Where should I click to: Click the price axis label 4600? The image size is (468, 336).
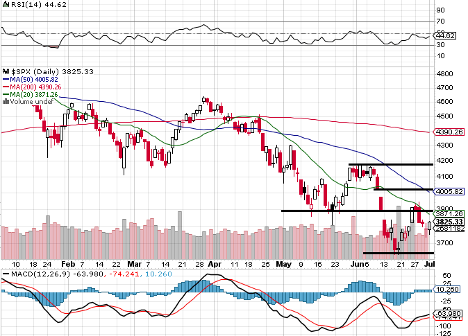pos(444,102)
